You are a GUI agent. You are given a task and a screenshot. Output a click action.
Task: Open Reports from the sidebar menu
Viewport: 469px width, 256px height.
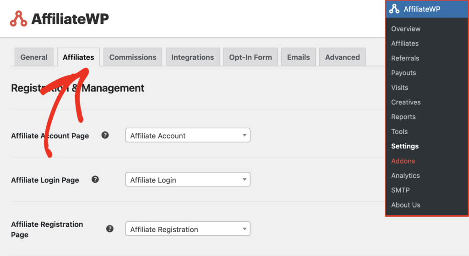(403, 117)
